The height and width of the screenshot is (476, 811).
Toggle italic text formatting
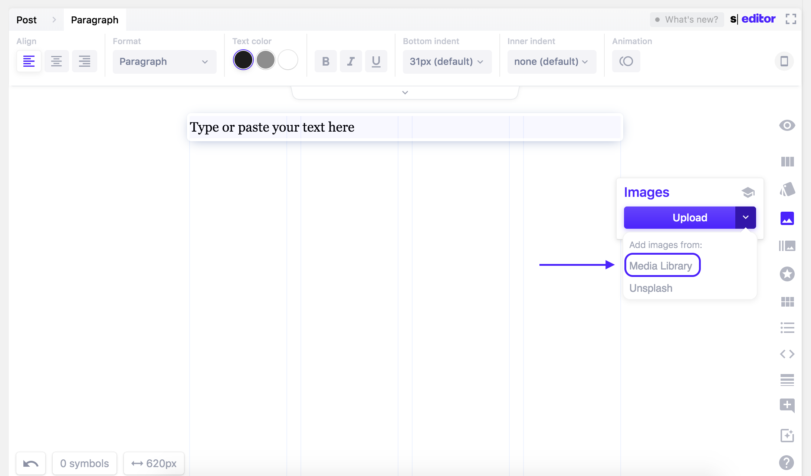[351, 61]
